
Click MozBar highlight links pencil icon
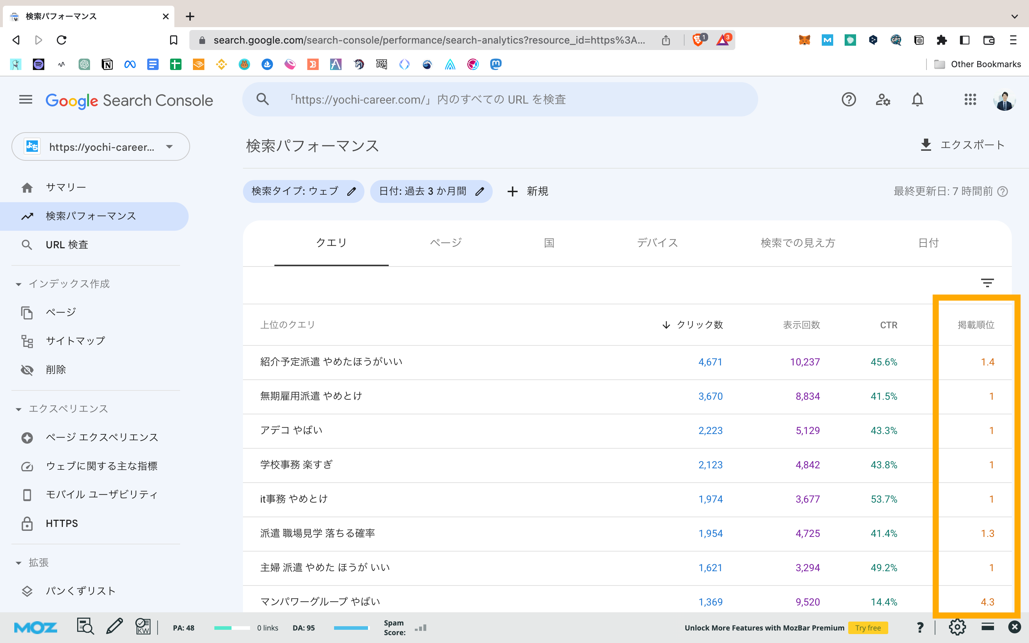coord(114,627)
